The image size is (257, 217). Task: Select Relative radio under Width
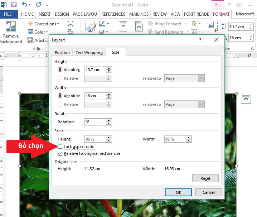click(x=60, y=104)
